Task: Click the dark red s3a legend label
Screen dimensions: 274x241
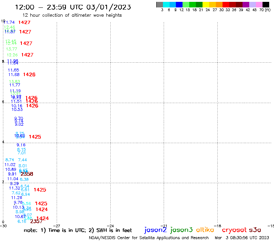Action: tap(255, 230)
